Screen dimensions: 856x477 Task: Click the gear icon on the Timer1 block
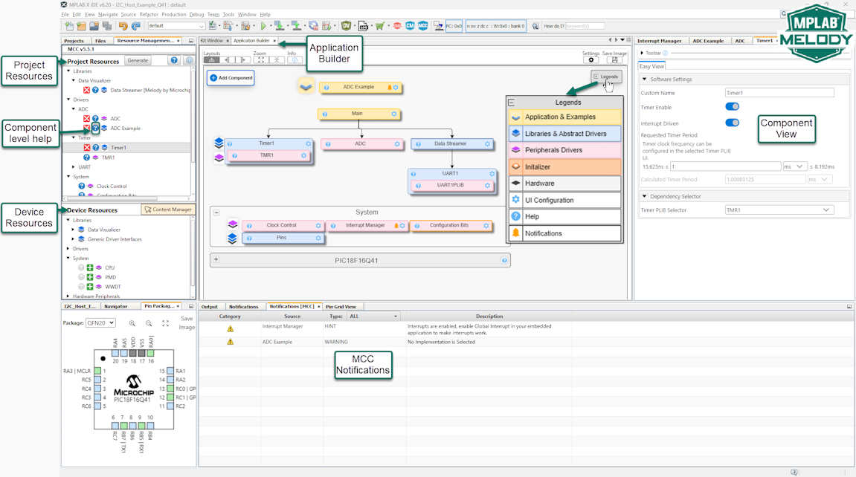click(308, 143)
